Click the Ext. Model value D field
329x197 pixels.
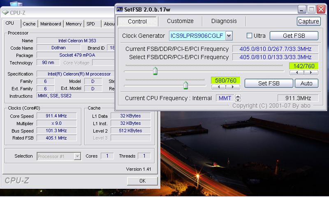click(93, 89)
